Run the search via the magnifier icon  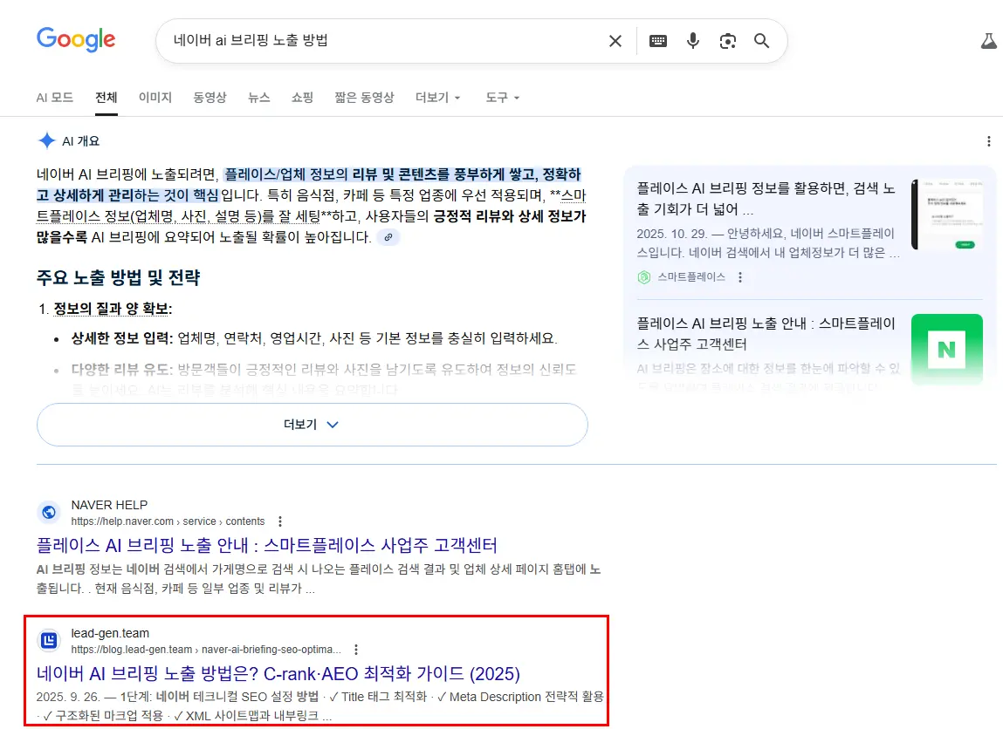761,40
